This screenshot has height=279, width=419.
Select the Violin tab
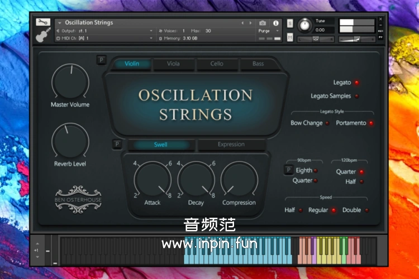(132, 64)
